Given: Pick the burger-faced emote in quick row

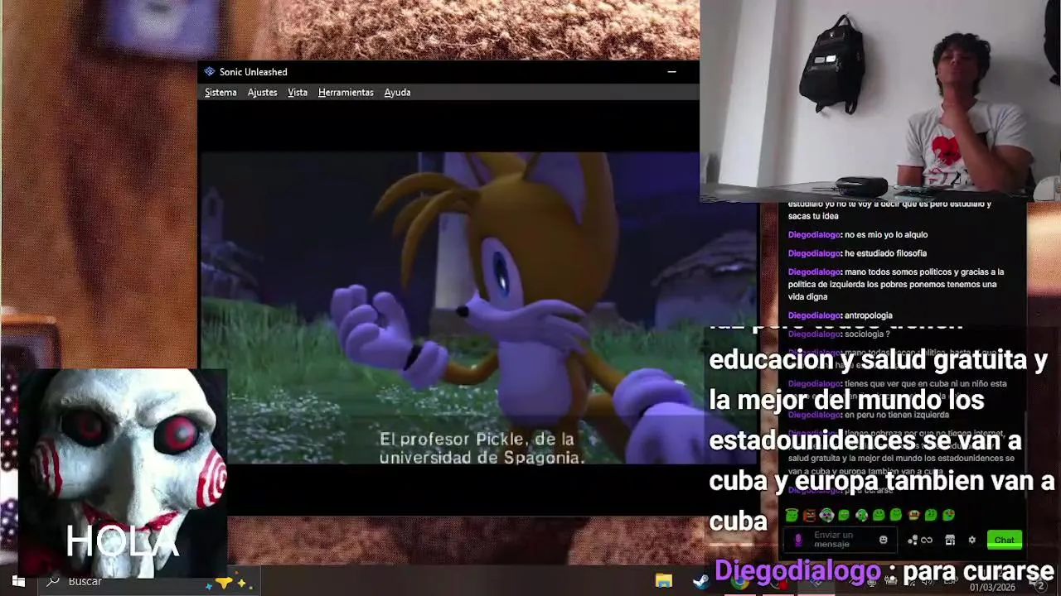Looking at the screenshot, I should (x=914, y=515).
